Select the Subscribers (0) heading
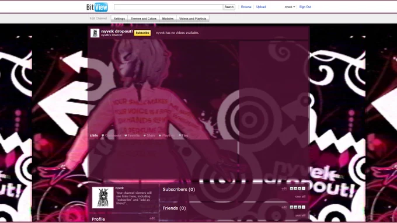This screenshot has height=223, width=397. coord(179,190)
